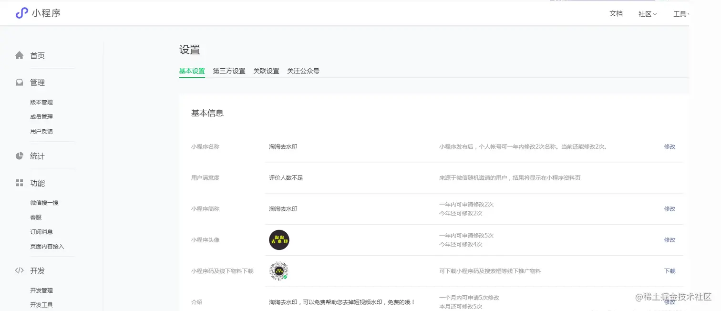This screenshot has height=311, width=721.
Task: Expand the 社区 dropdown
Action: 648,14
